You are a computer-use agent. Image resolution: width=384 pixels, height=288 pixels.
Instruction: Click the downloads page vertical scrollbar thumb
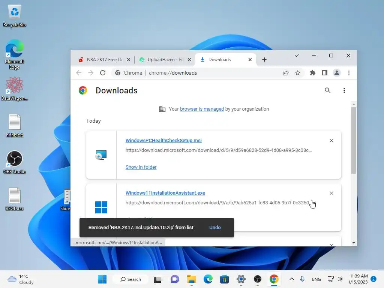[x=354, y=140]
